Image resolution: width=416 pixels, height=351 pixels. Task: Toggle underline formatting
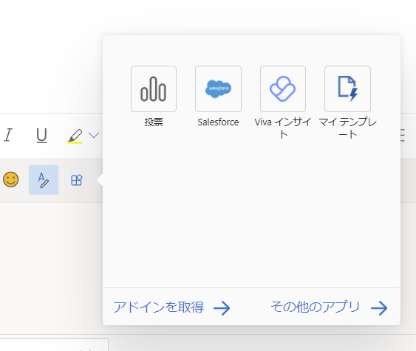41,136
